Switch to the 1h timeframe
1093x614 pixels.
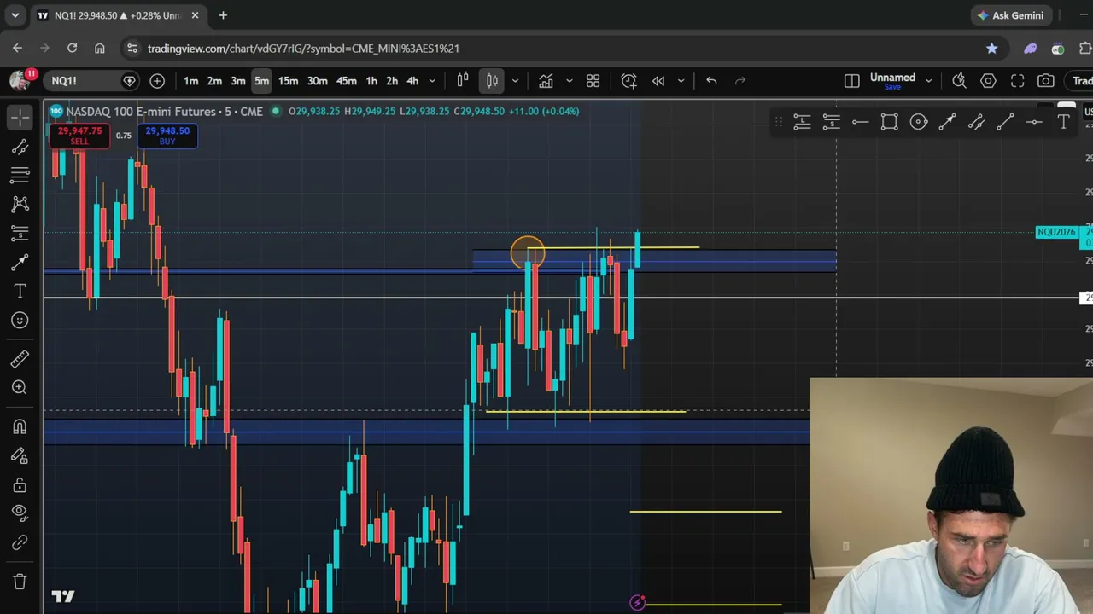point(371,81)
